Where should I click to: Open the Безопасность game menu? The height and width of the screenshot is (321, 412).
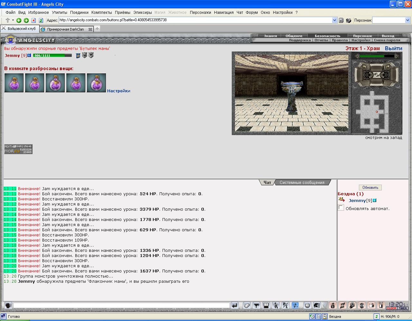tap(327, 36)
